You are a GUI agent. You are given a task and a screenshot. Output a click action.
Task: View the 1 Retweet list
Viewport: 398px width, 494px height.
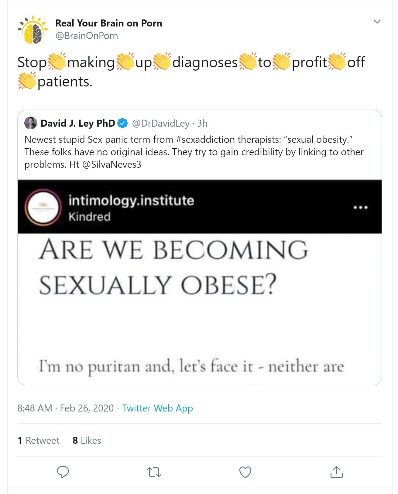pyautogui.click(x=39, y=440)
